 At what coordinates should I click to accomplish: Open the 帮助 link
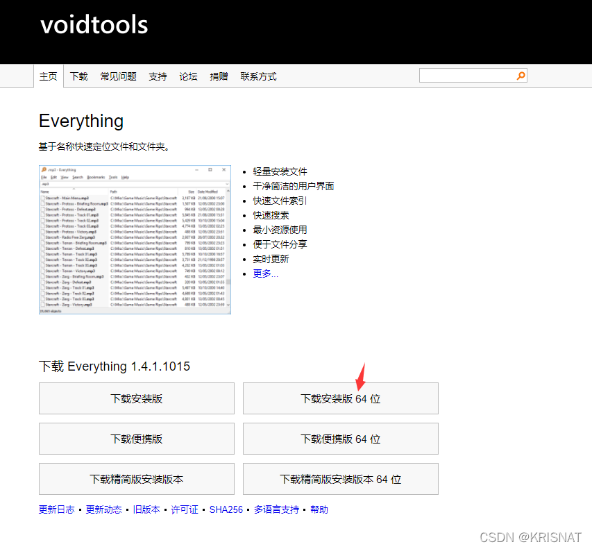319,509
